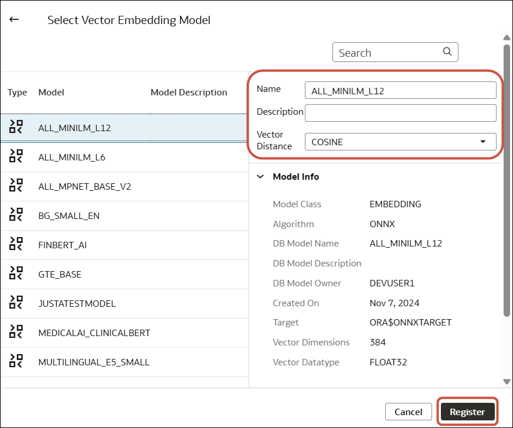Click the Cancel button
This screenshot has height=428, width=513.
409,412
